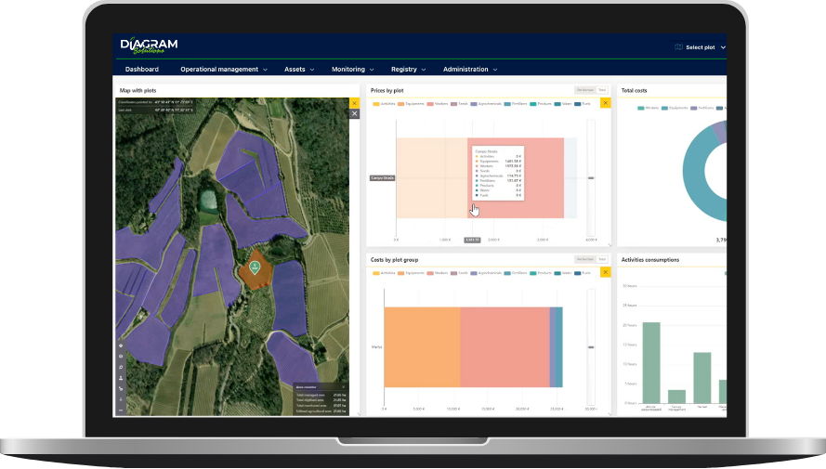This screenshot has width=826, height=469.
Task: Click the person icon in map toolbar
Action: (121, 378)
